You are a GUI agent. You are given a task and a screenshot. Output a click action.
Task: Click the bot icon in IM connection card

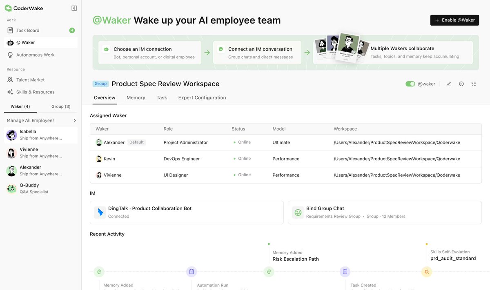(106, 49)
